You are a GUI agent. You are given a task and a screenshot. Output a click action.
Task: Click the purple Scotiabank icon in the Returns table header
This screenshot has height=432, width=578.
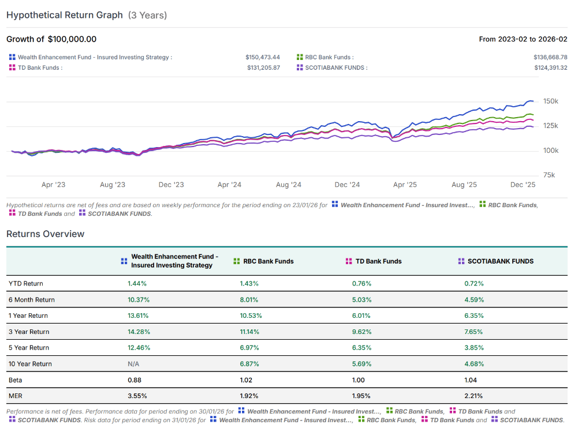pos(461,261)
